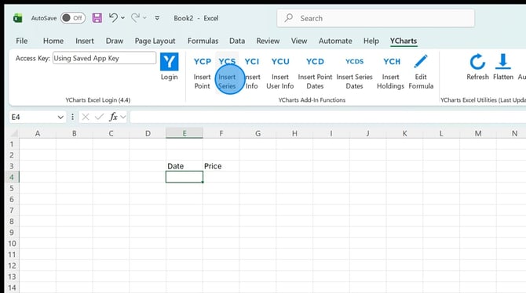Select row 1 header
The width and height of the screenshot is (526, 293).
point(12,144)
